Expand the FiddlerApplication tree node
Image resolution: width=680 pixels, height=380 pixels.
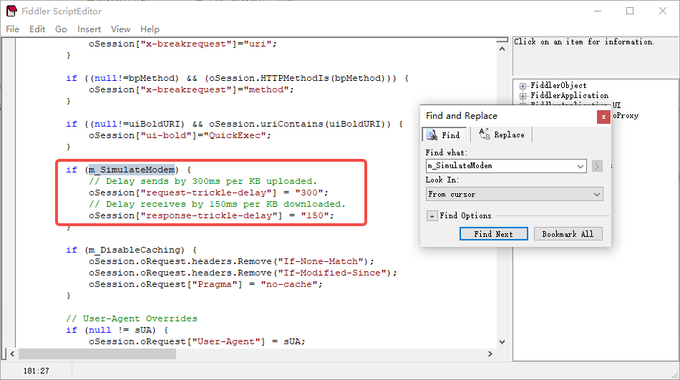coord(523,96)
